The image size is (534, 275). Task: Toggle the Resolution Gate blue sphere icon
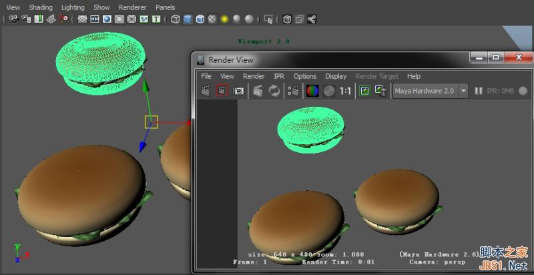click(107, 19)
